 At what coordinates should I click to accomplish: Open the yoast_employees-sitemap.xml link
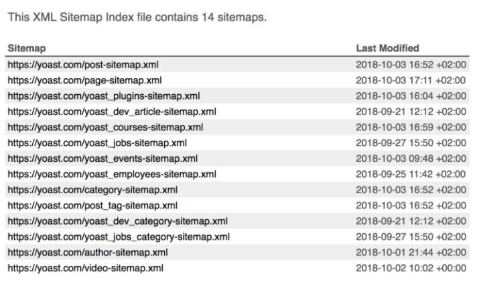pos(112,174)
